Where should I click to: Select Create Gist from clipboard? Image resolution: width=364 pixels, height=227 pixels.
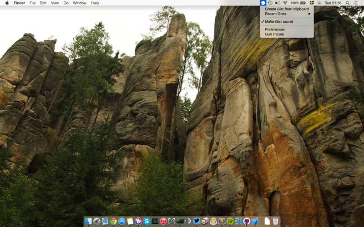point(287,9)
